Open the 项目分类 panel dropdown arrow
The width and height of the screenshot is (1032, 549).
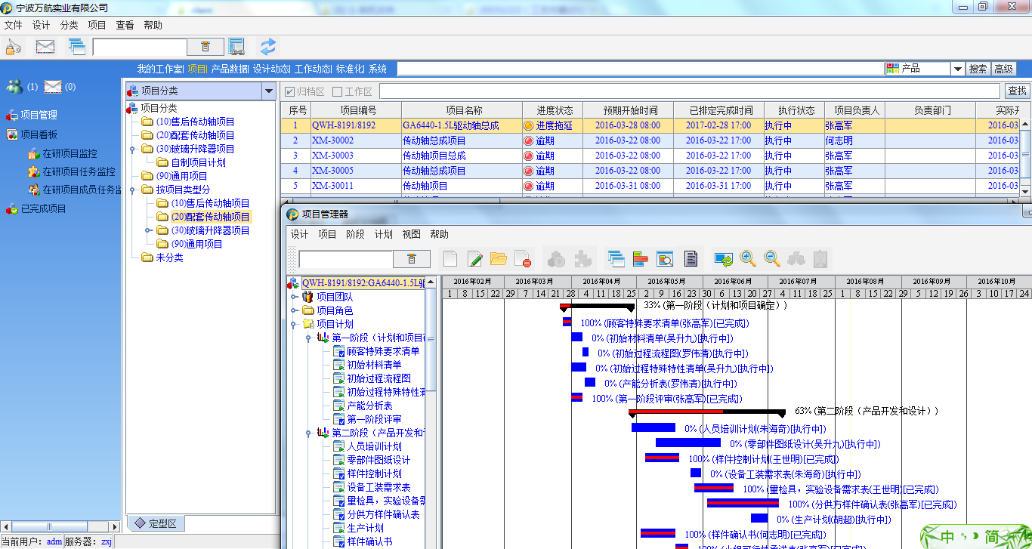(x=268, y=91)
